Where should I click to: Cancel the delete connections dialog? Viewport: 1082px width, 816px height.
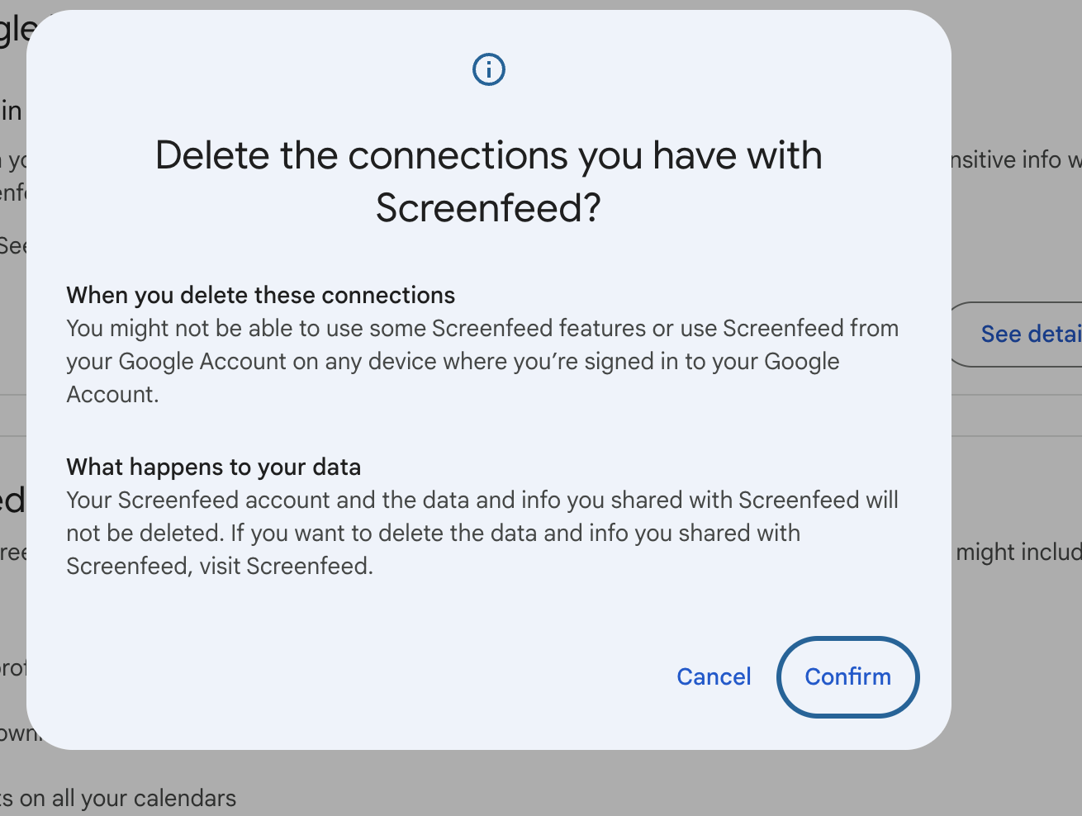(714, 677)
